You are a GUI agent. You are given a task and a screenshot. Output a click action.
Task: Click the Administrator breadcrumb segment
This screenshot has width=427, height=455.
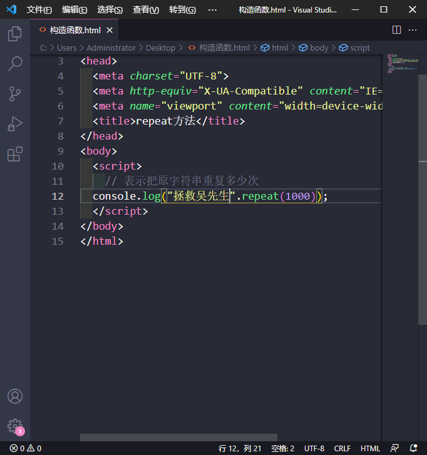(111, 48)
